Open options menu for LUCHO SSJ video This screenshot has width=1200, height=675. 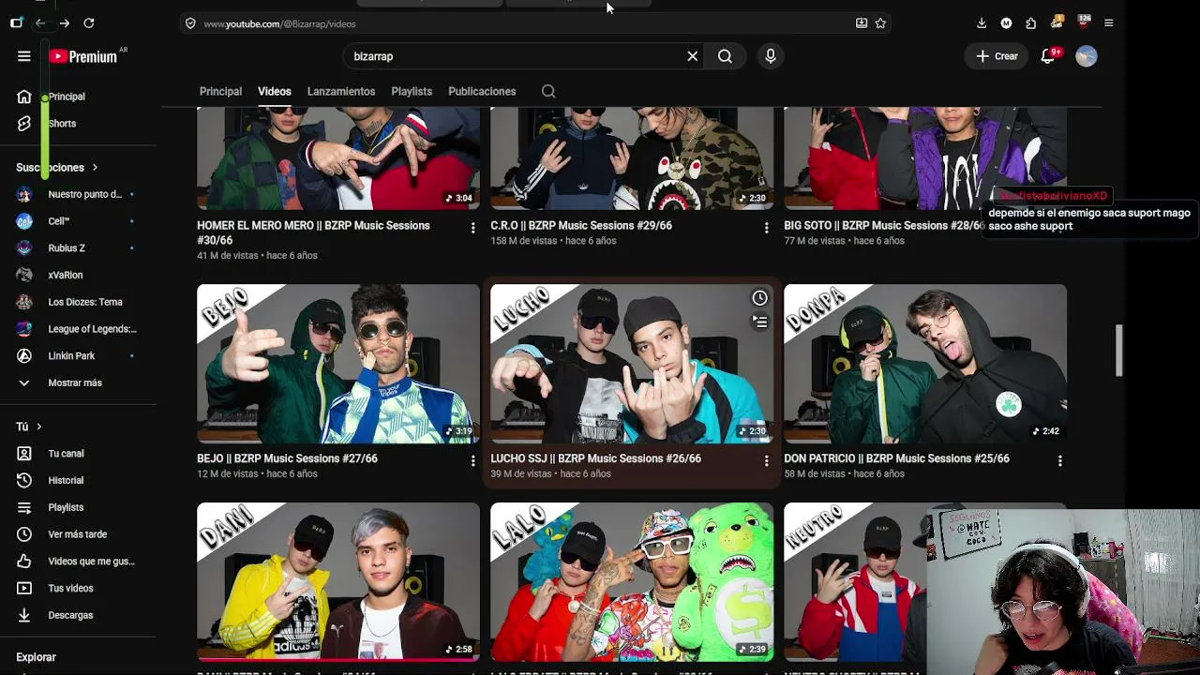pyautogui.click(x=766, y=460)
